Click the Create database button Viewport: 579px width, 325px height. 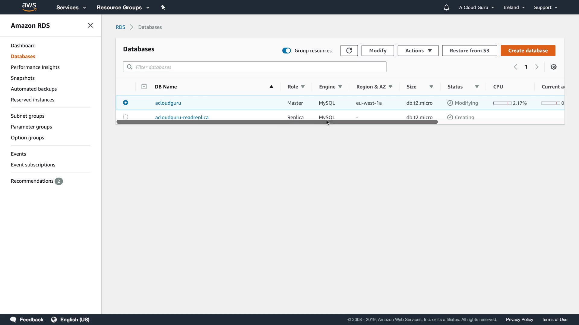click(528, 51)
